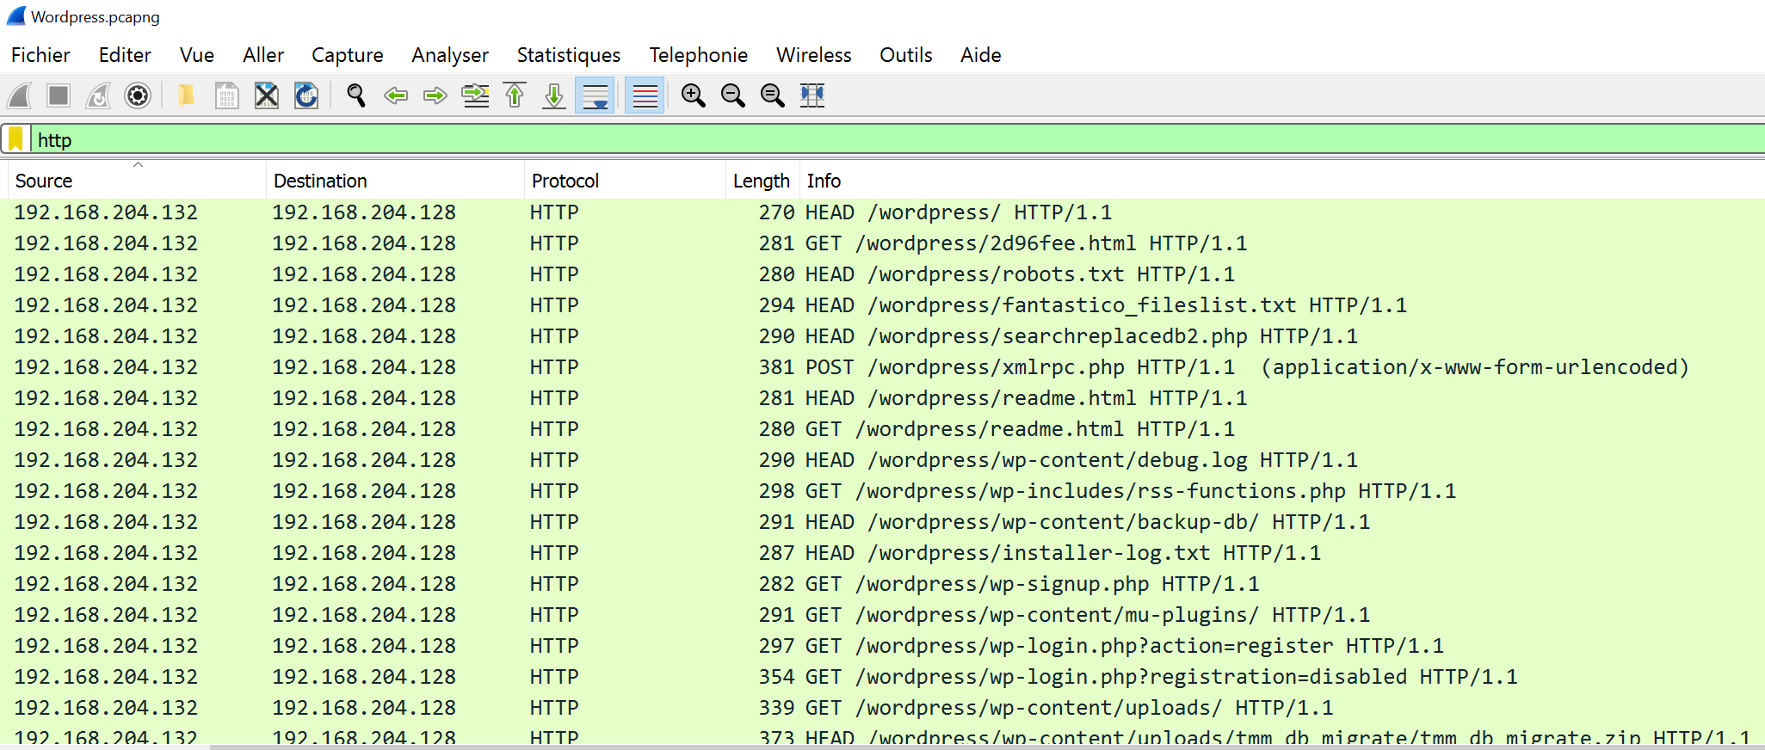Reload the capture file icon
The width and height of the screenshot is (1765, 750).
tap(306, 95)
